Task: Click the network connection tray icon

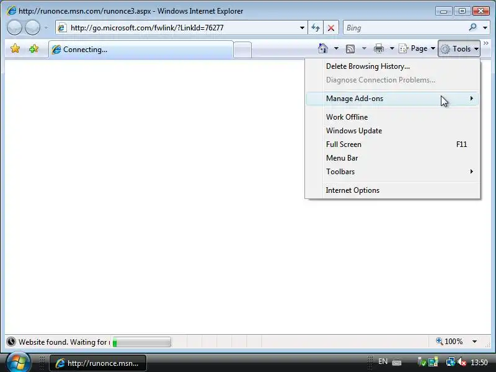Action: point(450,362)
